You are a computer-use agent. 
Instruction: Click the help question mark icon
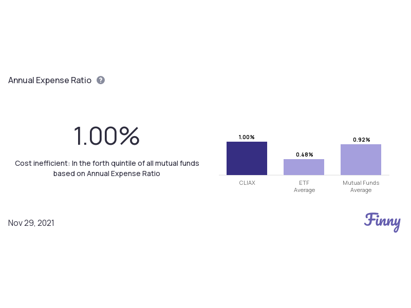(x=101, y=80)
